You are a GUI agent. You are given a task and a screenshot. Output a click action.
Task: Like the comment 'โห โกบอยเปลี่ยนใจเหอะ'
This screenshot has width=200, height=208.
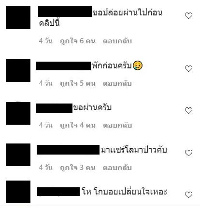click(188, 195)
